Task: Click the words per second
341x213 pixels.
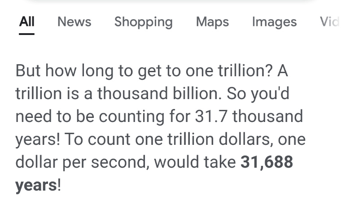Action: point(104,163)
